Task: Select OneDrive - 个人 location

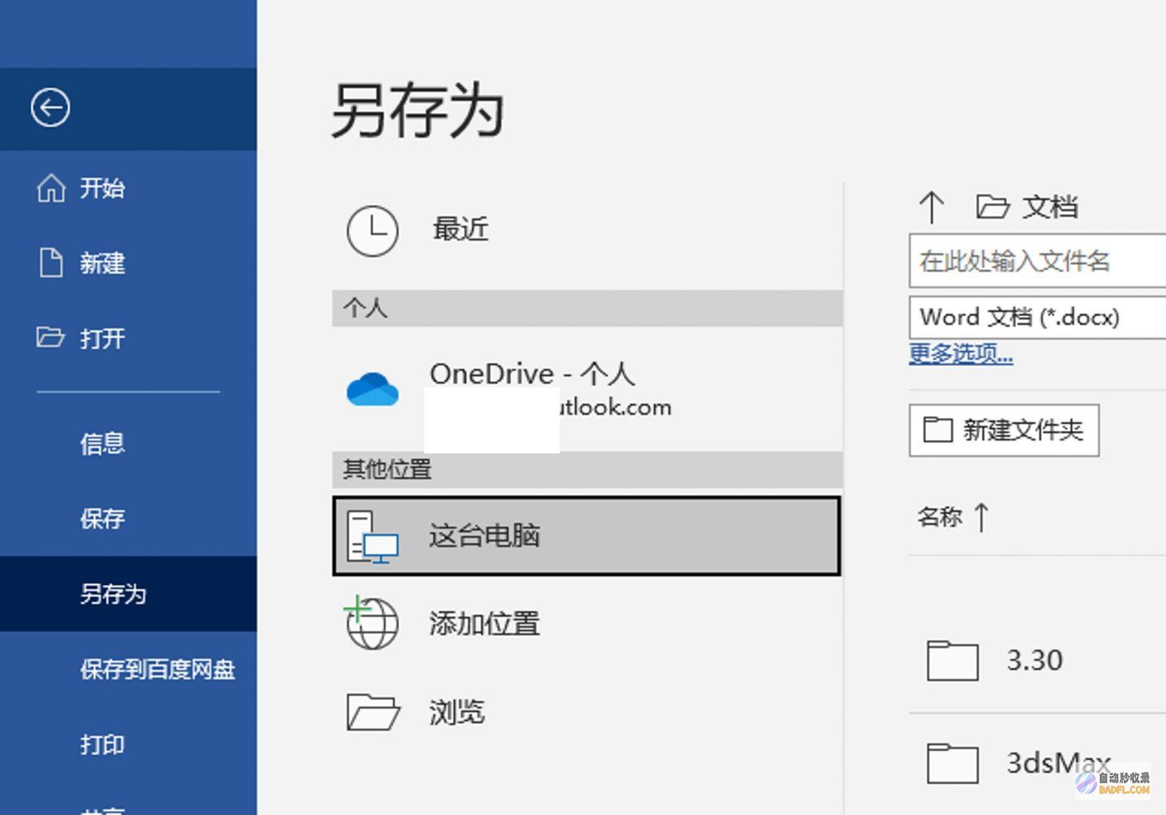Action: click(x=587, y=390)
